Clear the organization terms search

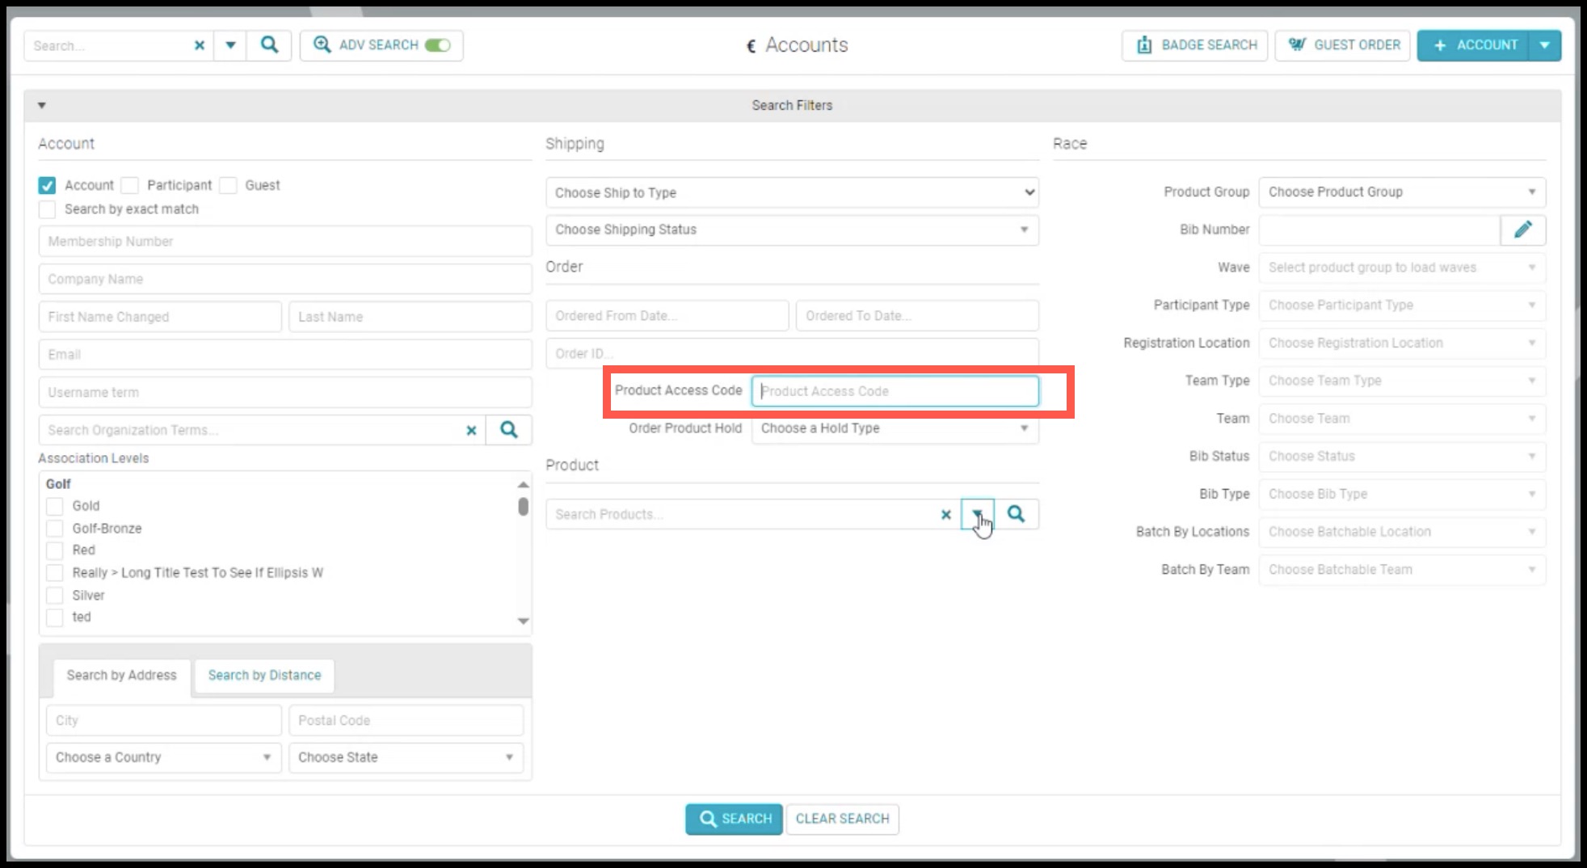471,431
